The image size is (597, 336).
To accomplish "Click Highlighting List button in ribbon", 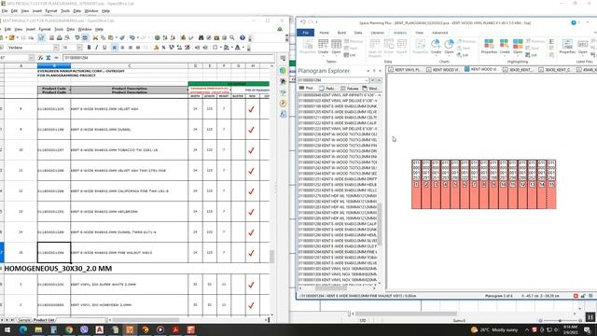I will (x=531, y=55).
